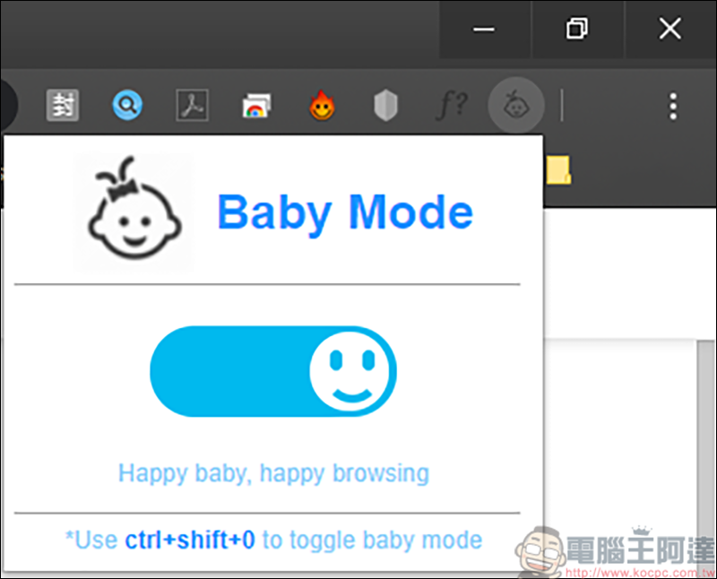Click the ctrl+shift+0 shortcut hint text
The height and width of the screenshot is (579, 717).
190,540
